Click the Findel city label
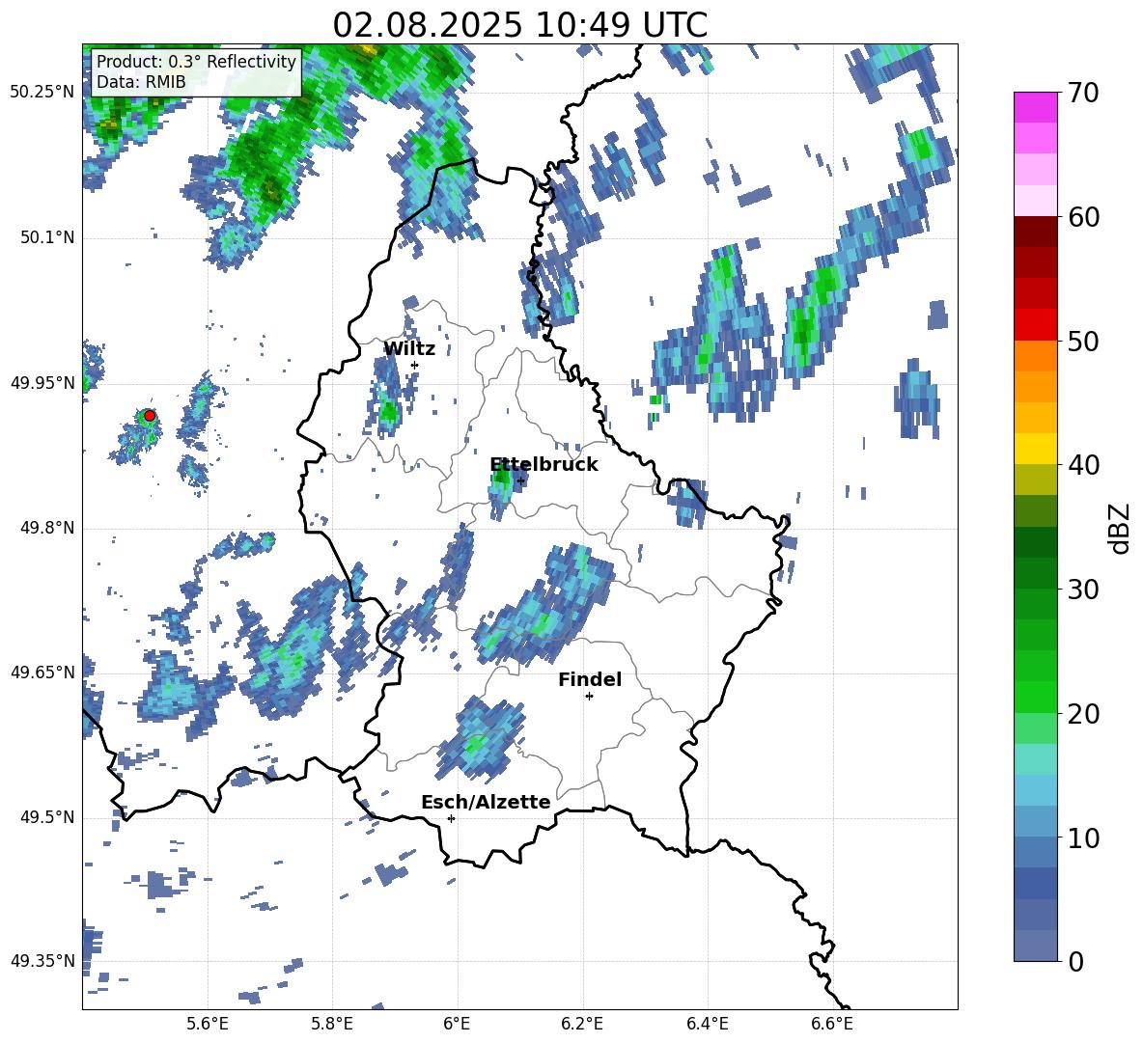Viewport: 1143px width, 1043px height. tap(590, 679)
